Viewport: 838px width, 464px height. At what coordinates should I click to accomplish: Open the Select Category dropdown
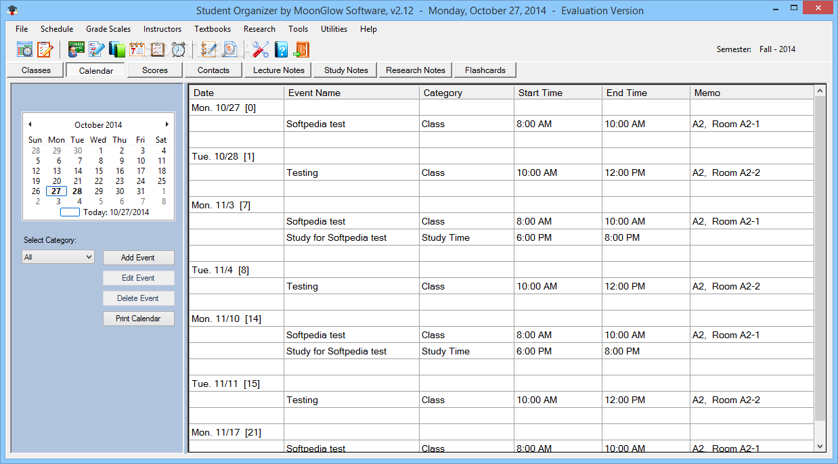point(58,257)
